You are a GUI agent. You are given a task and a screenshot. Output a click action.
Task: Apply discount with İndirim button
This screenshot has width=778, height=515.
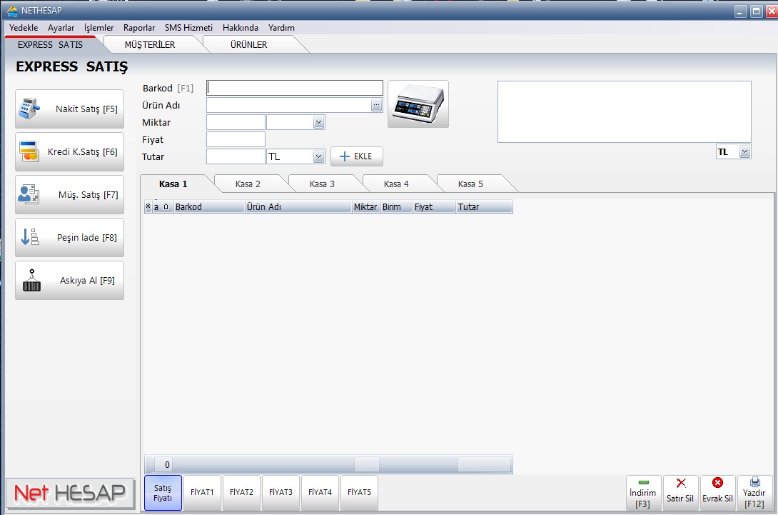643,493
